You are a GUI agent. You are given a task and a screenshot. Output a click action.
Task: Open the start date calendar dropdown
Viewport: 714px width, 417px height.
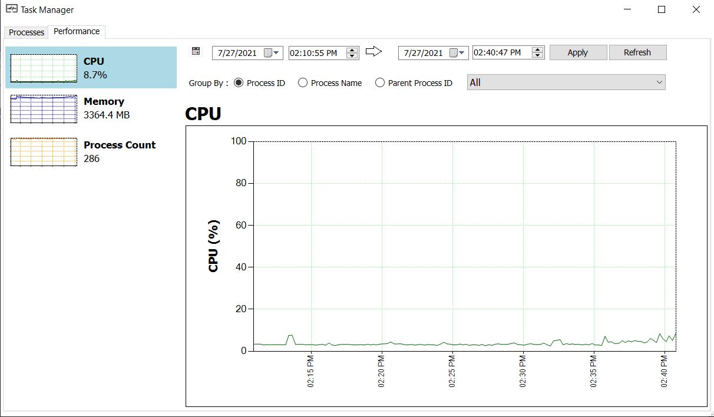[277, 52]
